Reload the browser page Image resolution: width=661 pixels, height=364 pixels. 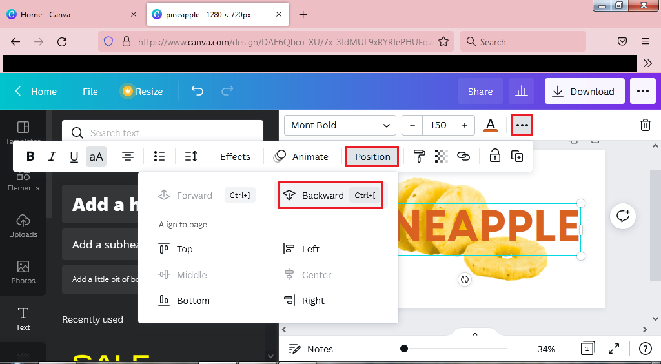click(x=62, y=42)
